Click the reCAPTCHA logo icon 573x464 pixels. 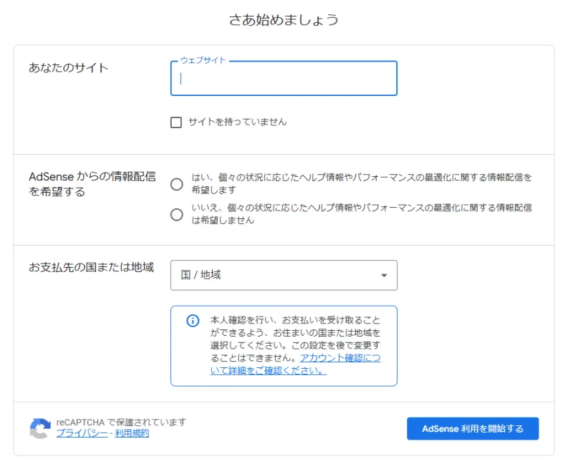(x=40, y=428)
